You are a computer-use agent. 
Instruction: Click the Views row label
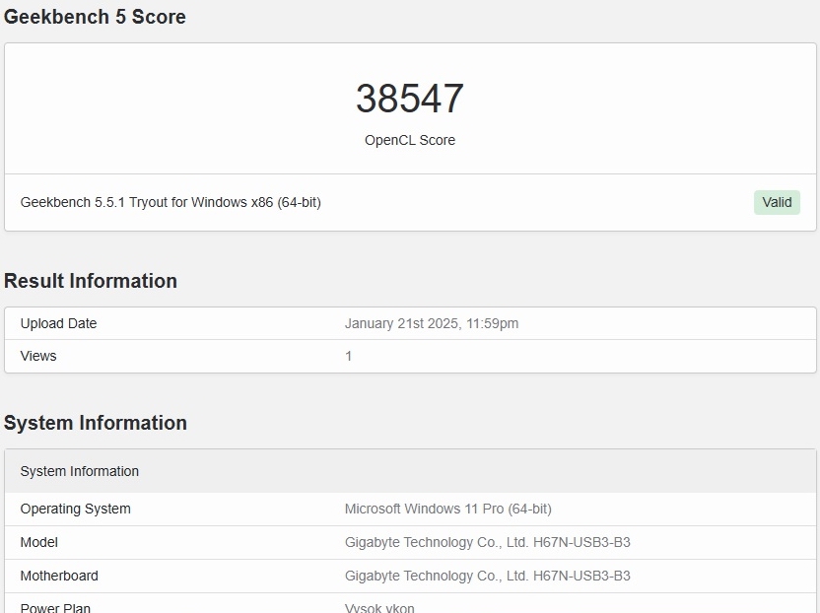(38, 356)
